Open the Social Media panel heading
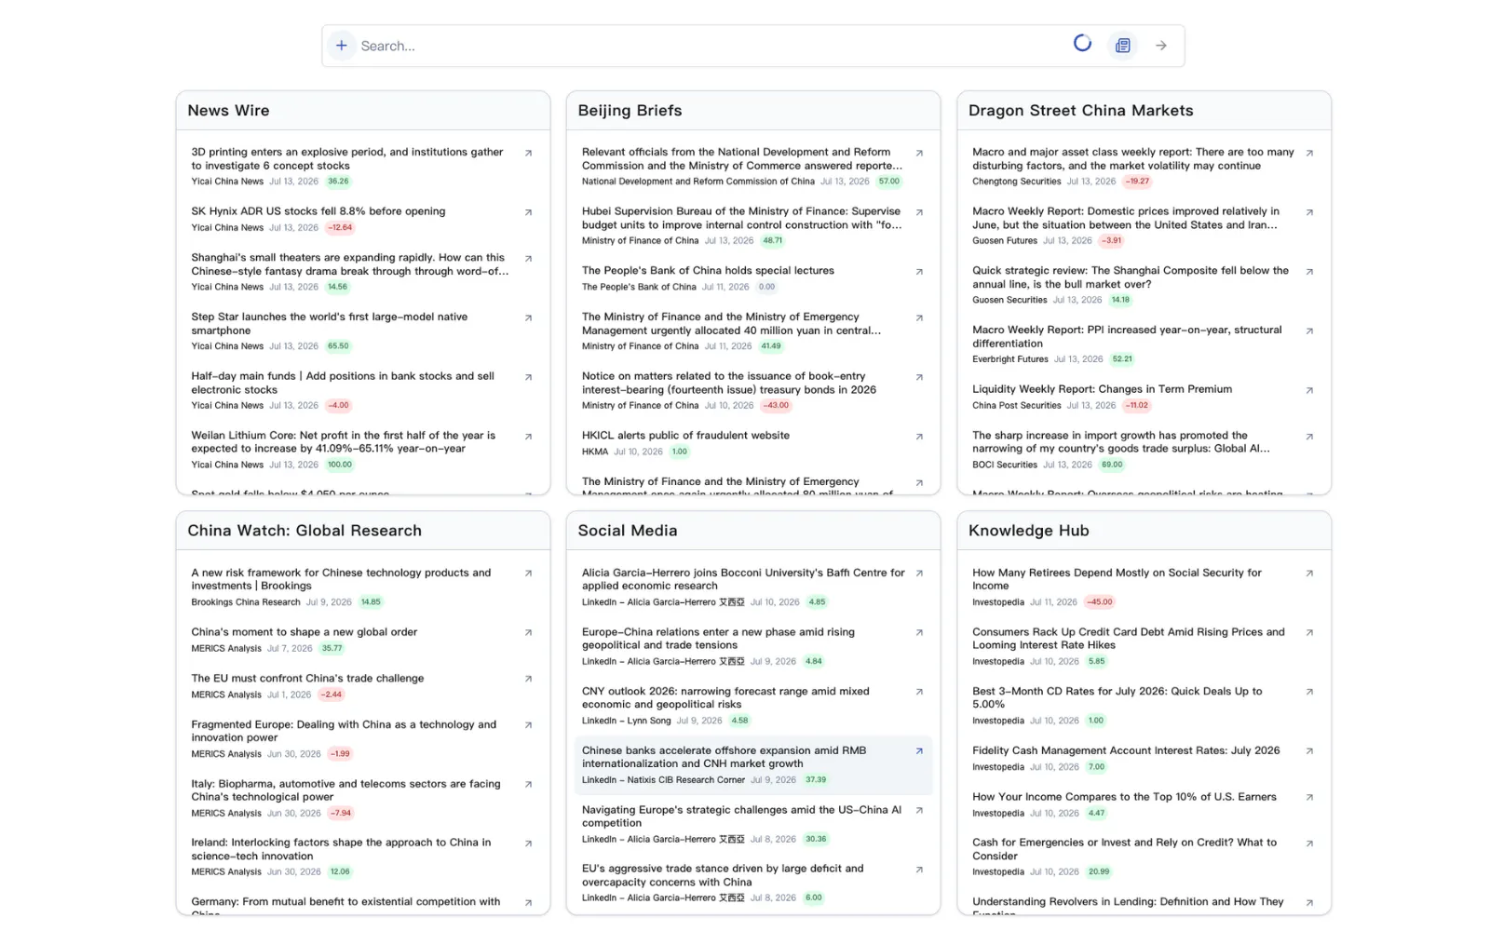This screenshot has height=931, width=1490. click(x=628, y=531)
